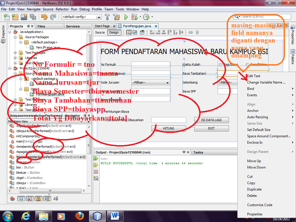Open the Kode Jurusan --Pilihan-- combo box
296x222 pixels.
point(150,82)
